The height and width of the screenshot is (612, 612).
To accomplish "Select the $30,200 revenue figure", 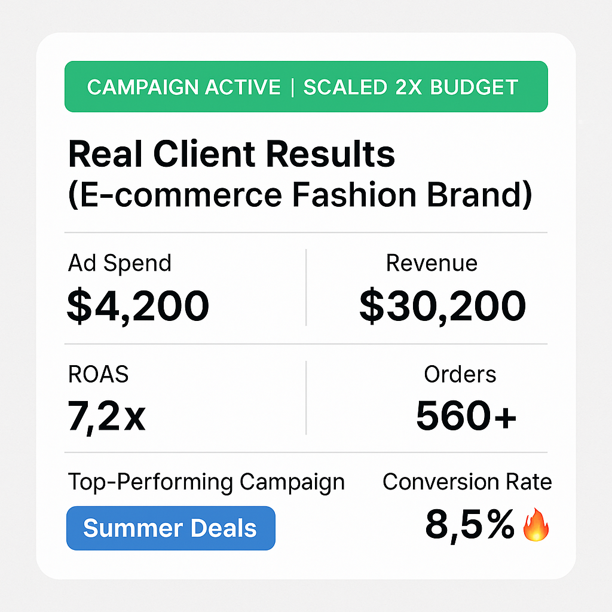I will pyautogui.click(x=443, y=305).
